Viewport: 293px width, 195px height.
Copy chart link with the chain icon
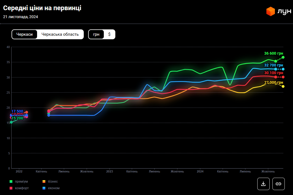click(x=278, y=184)
